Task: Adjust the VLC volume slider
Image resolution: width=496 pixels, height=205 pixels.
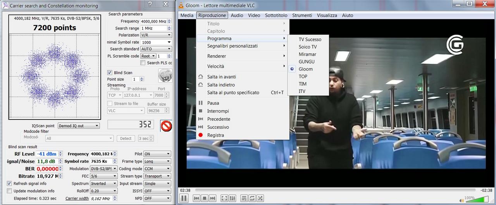Action: point(477,199)
